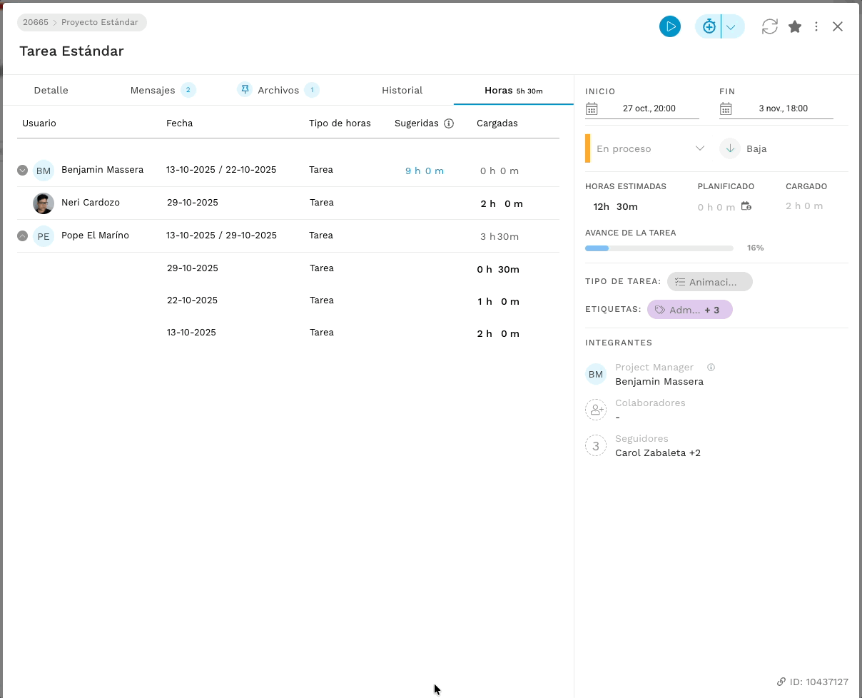Click the Baja priority arrow icon

(x=730, y=148)
